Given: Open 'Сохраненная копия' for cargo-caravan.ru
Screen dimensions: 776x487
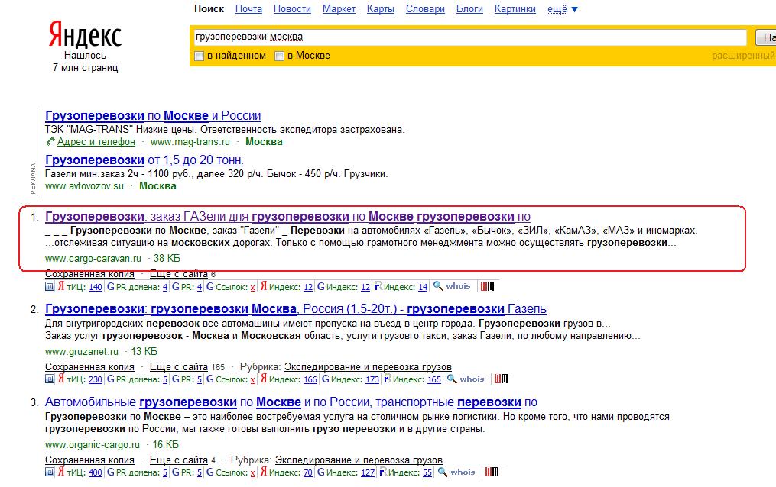Looking at the screenshot, I should pos(89,273).
